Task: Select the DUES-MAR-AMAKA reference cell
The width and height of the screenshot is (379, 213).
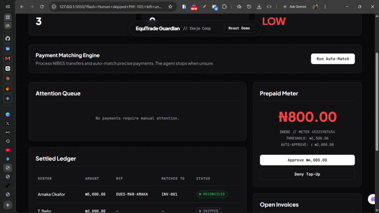Action: (x=132, y=194)
